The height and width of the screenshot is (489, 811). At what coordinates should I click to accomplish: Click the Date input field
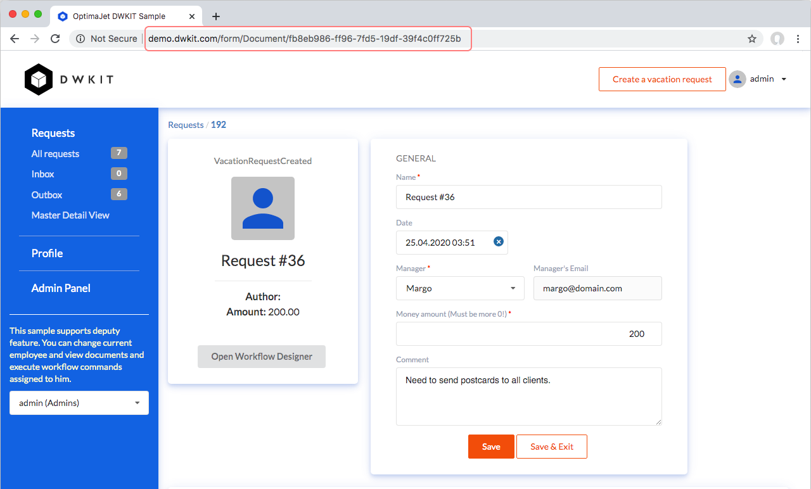coord(452,243)
